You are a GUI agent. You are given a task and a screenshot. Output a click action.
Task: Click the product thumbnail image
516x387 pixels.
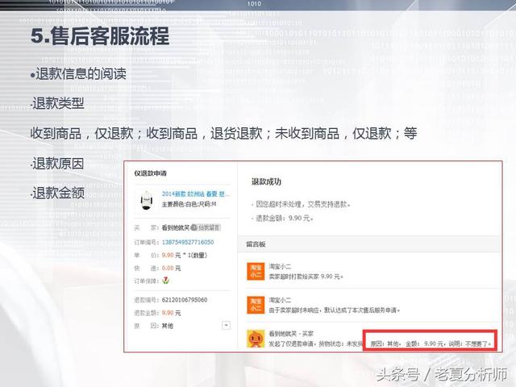point(145,199)
